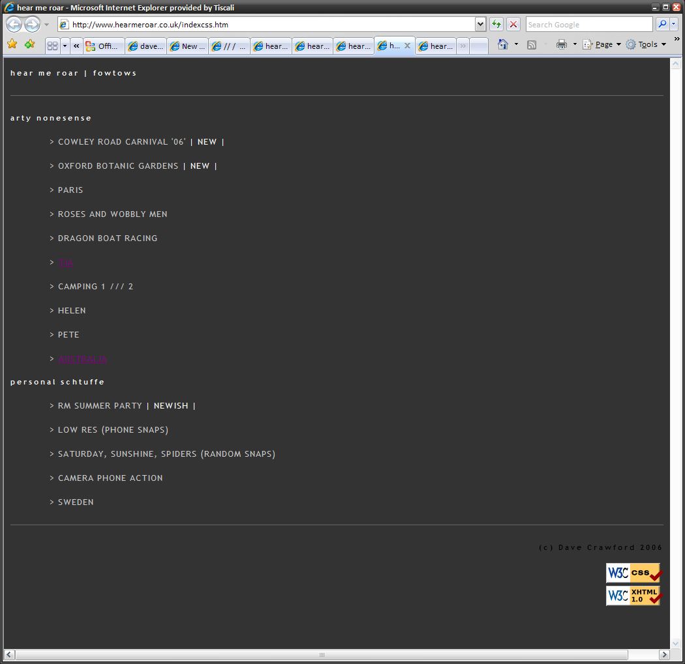Open a blank new tab button

pos(479,46)
